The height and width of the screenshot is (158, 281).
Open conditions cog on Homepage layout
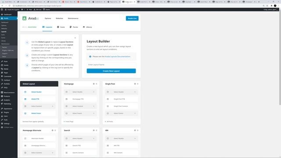94,84
